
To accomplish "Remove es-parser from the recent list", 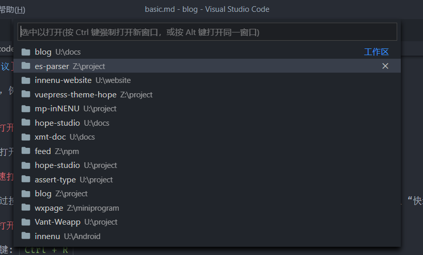I will pyautogui.click(x=385, y=66).
